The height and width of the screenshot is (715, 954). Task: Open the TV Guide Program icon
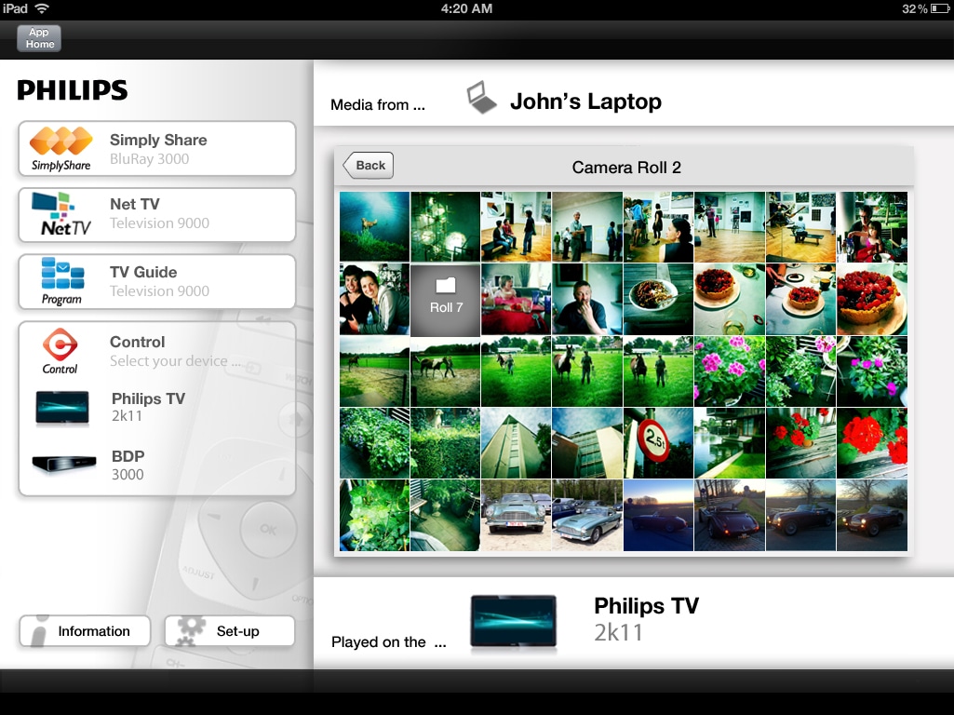(x=62, y=280)
